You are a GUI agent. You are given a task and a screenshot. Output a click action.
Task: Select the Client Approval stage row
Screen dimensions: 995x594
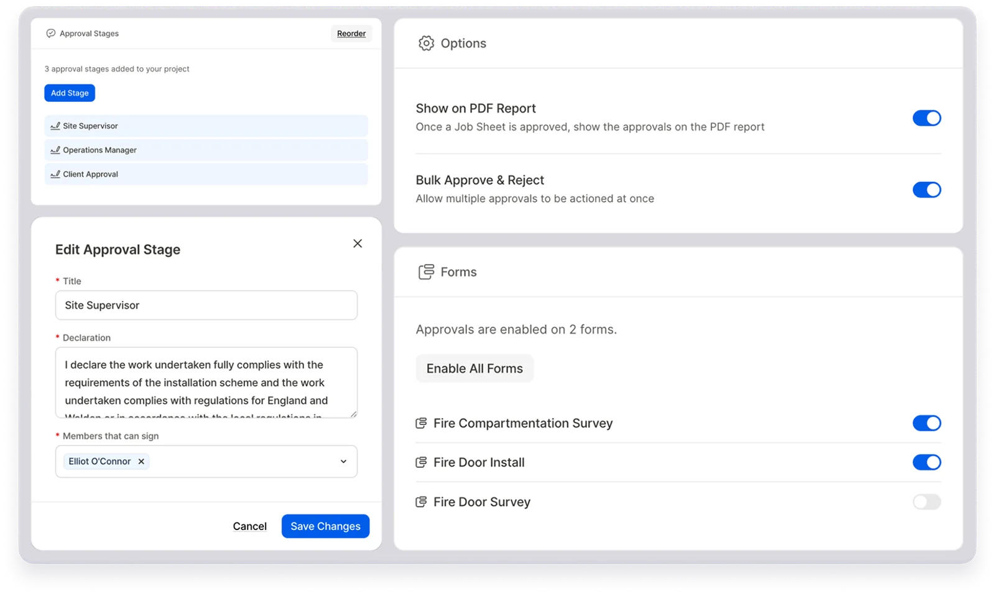206,175
